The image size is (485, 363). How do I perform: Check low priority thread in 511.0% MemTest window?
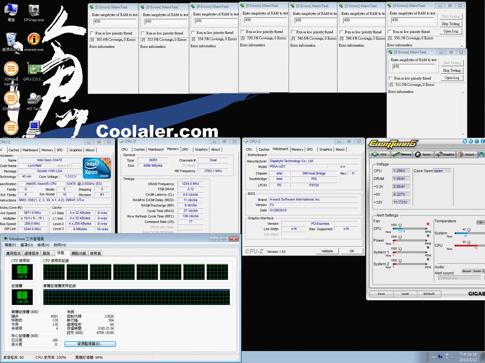pyautogui.click(x=391, y=78)
